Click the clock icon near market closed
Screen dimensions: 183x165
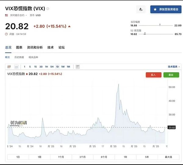(x=6, y=34)
